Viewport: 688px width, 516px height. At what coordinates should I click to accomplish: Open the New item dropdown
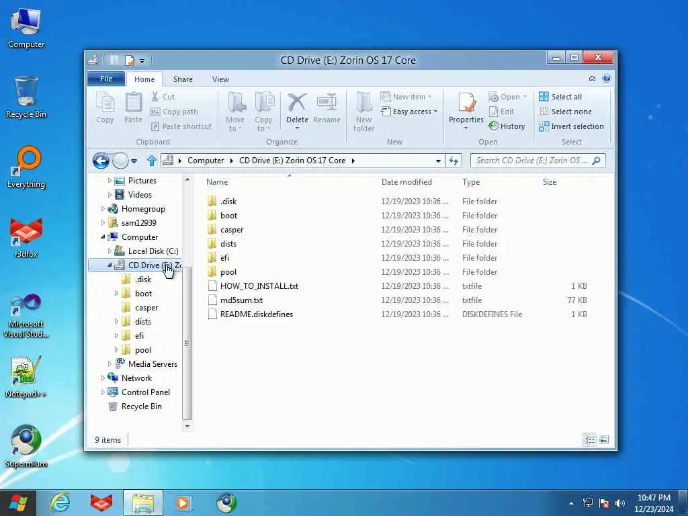click(406, 97)
